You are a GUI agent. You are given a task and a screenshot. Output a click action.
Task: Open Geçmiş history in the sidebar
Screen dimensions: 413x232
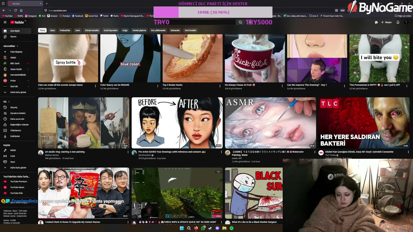(14, 107)
